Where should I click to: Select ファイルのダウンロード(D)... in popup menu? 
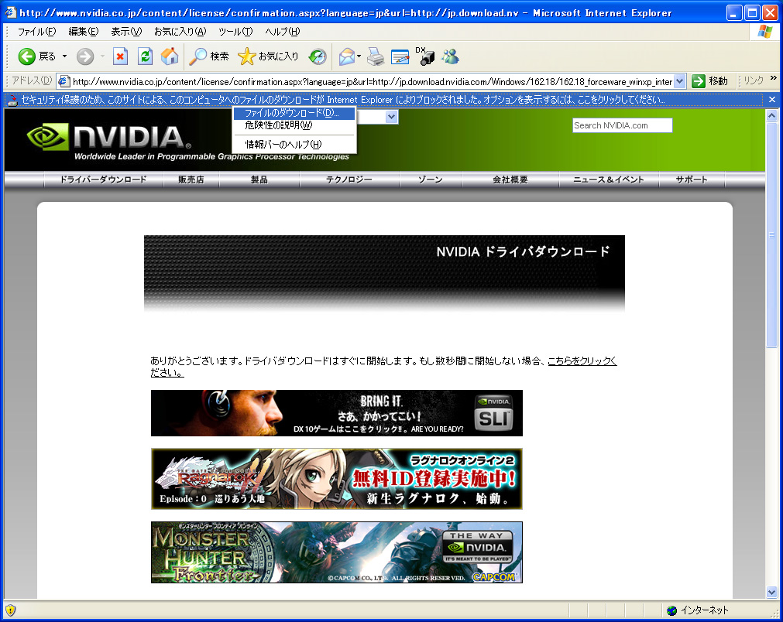(x=294, y=113)
